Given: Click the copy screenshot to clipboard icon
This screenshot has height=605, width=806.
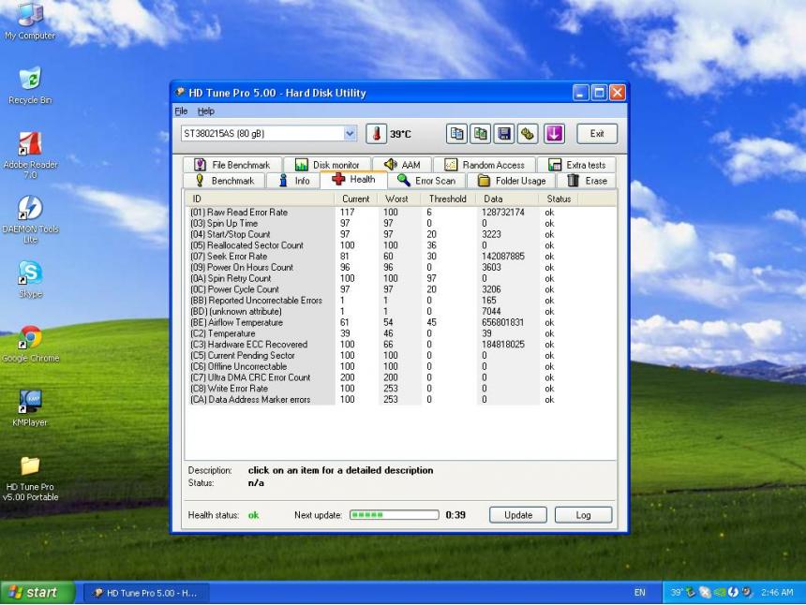Looking at the screenshot, I should [481, 134].
